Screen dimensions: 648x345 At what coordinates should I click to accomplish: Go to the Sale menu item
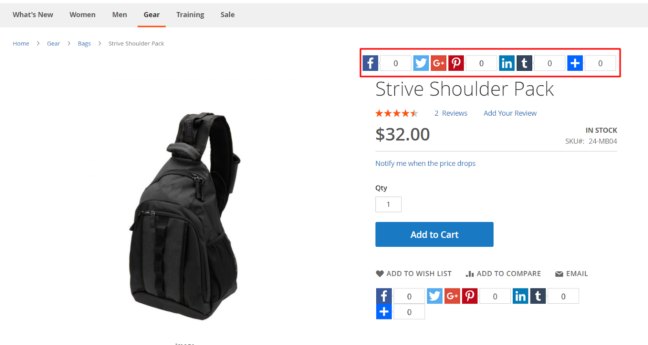click(228, 15)
